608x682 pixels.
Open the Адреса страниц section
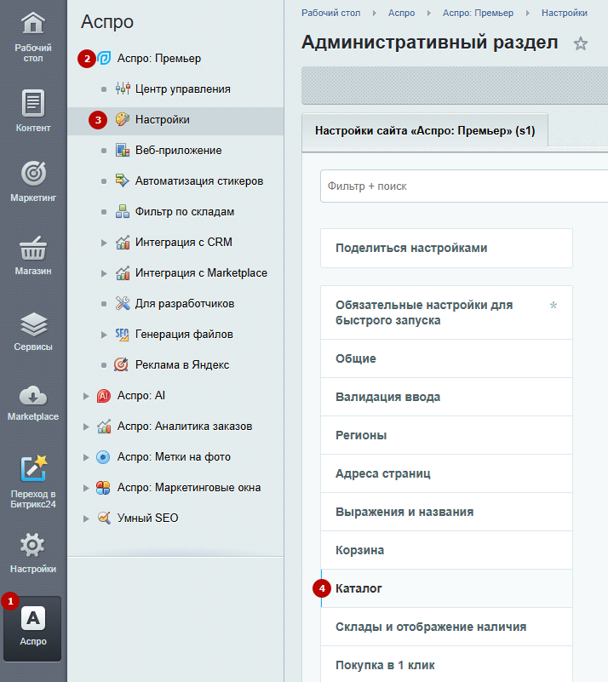pyautogui.click(x=446, y=473)
